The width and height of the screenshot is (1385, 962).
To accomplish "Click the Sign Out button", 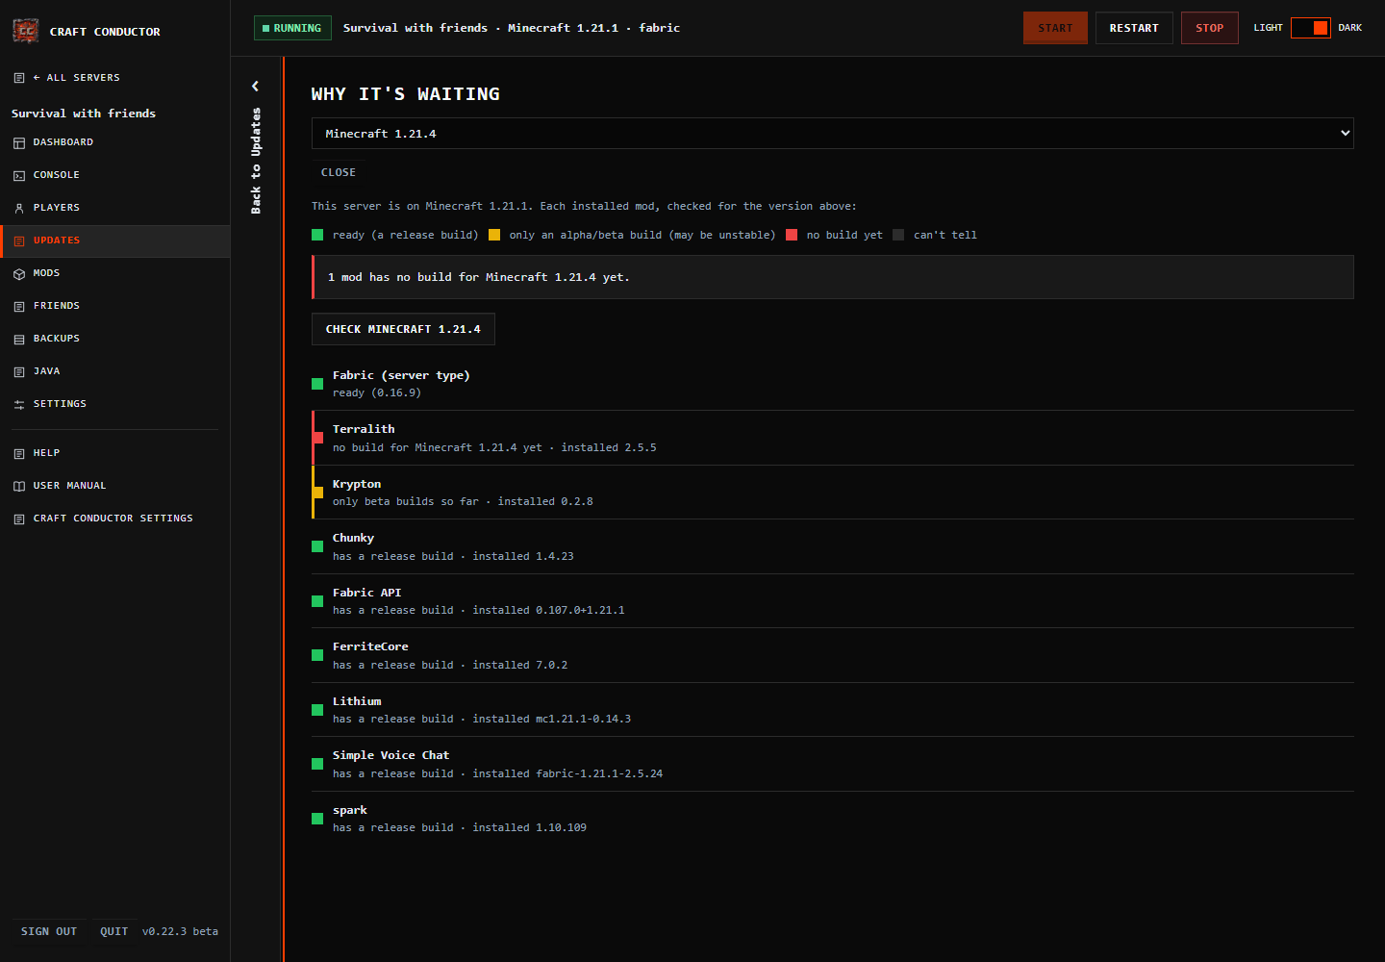I will [x=49, y=931].
